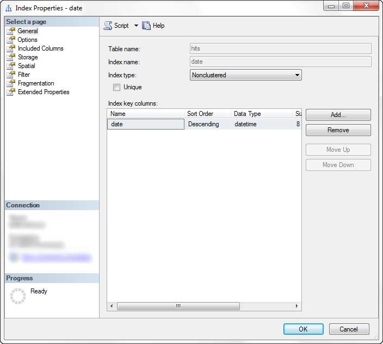Open the Script dropdown arrow
This screenshot has width=383, height=344.
click(x=136, y=26)
